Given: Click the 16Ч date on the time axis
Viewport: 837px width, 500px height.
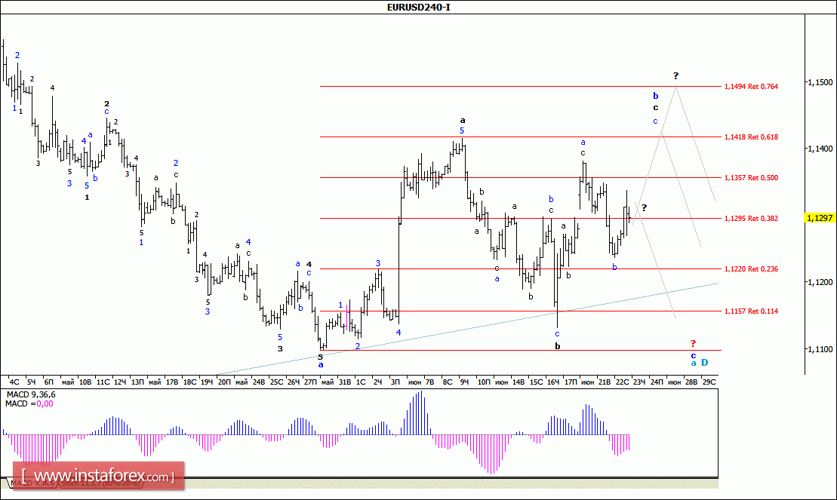Looking at the screenshot, I should tap(553, 382).
